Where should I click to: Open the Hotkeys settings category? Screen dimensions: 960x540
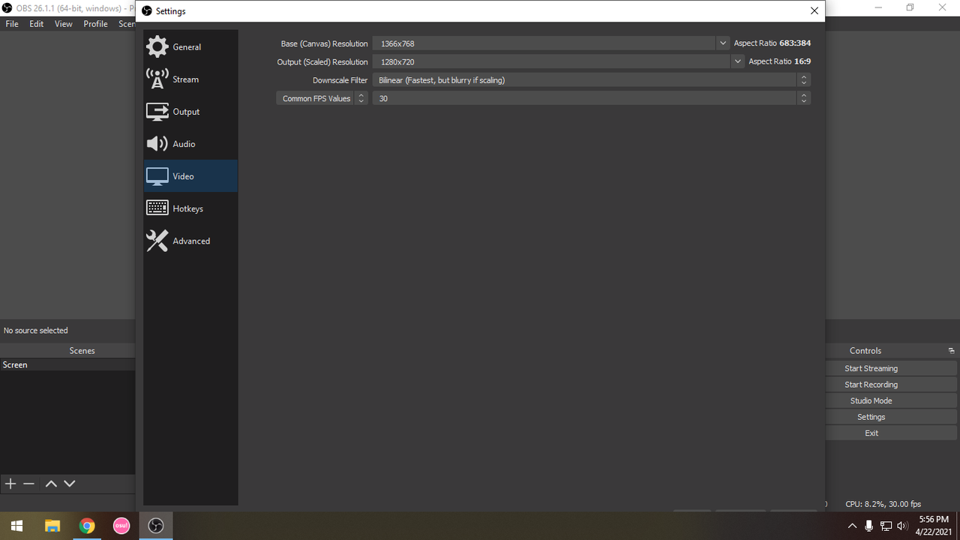coord(190,208)
